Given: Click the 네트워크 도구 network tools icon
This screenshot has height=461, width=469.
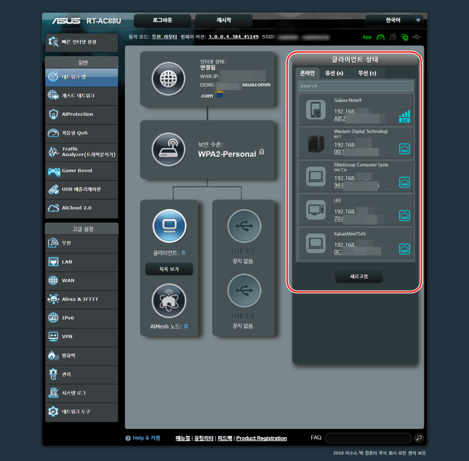Looking at the screenshot, I should pyautogui.click(x=53, y=411).
